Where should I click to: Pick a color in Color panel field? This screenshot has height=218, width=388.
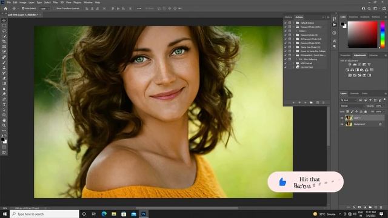coord(363,35)
